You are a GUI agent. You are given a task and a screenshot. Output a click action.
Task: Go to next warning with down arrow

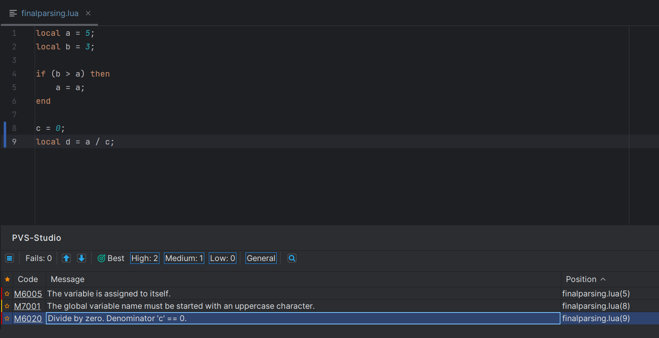click(x=82, y=258)
